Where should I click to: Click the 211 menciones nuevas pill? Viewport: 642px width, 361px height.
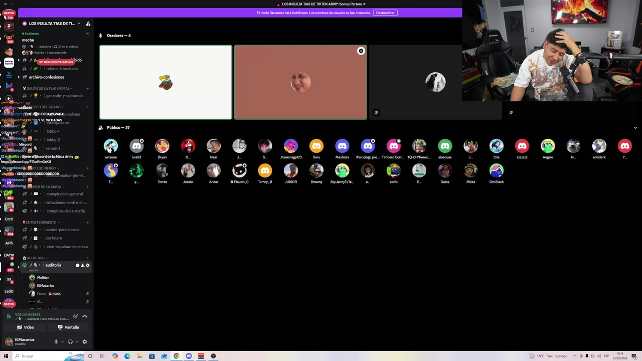coord(56,62)
